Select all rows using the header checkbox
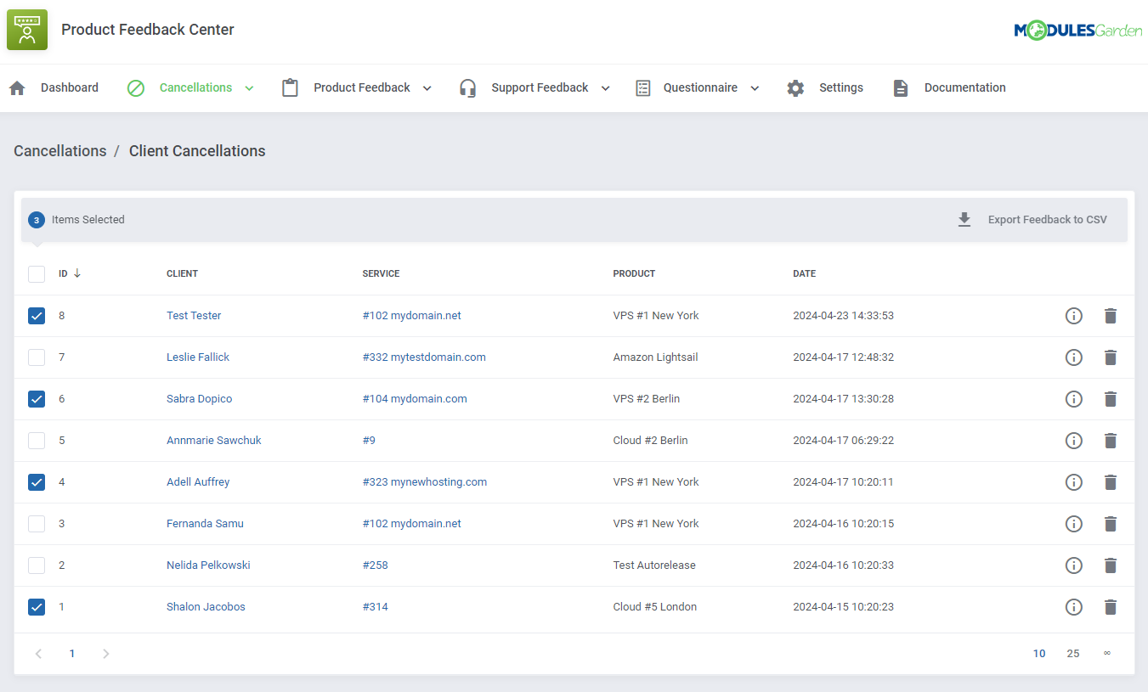The height and width of the screenshot is (692, 1148). tap(36, 273)
